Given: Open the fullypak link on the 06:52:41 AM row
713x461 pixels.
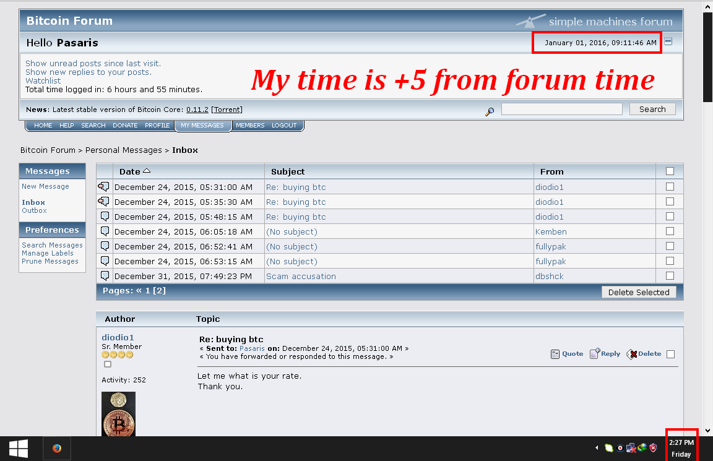Looking at the screenshot, I should click(x=551, y=246).
